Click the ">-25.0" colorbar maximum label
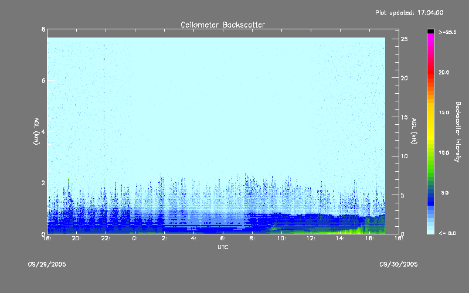The height and width of the screenshot is (293, 469). coord(447,32)
